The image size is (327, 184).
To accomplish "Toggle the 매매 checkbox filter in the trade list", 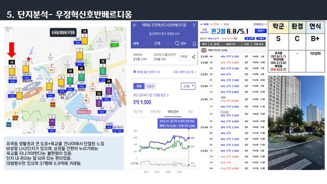I will [x=204, y=24].
